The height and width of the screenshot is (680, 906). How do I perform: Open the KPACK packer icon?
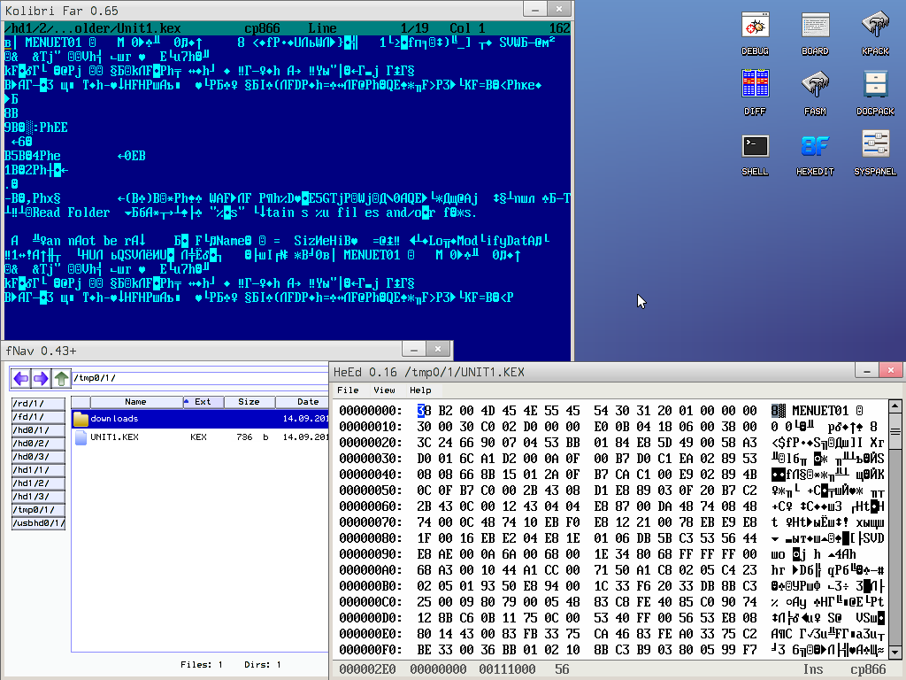(875, 29)
